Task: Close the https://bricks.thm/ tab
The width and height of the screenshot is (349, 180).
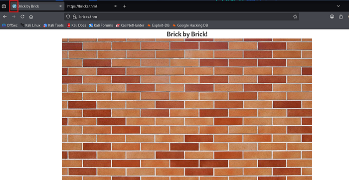Action: (115, 6)
